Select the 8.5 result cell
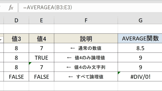This screenshot has height=91, width=162. click(140, 48)
